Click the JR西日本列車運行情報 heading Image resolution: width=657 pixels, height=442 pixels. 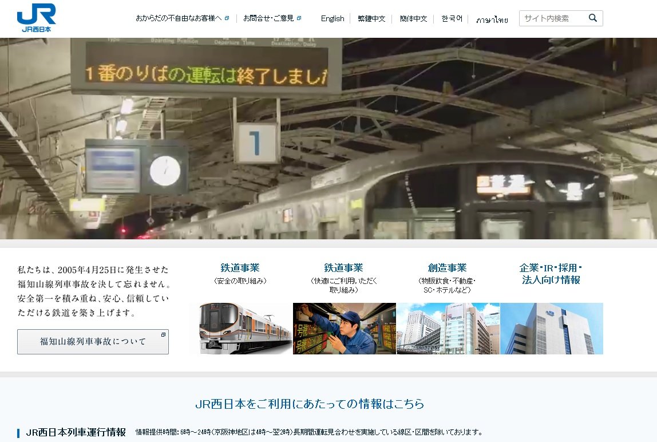[x=76, y=432]
